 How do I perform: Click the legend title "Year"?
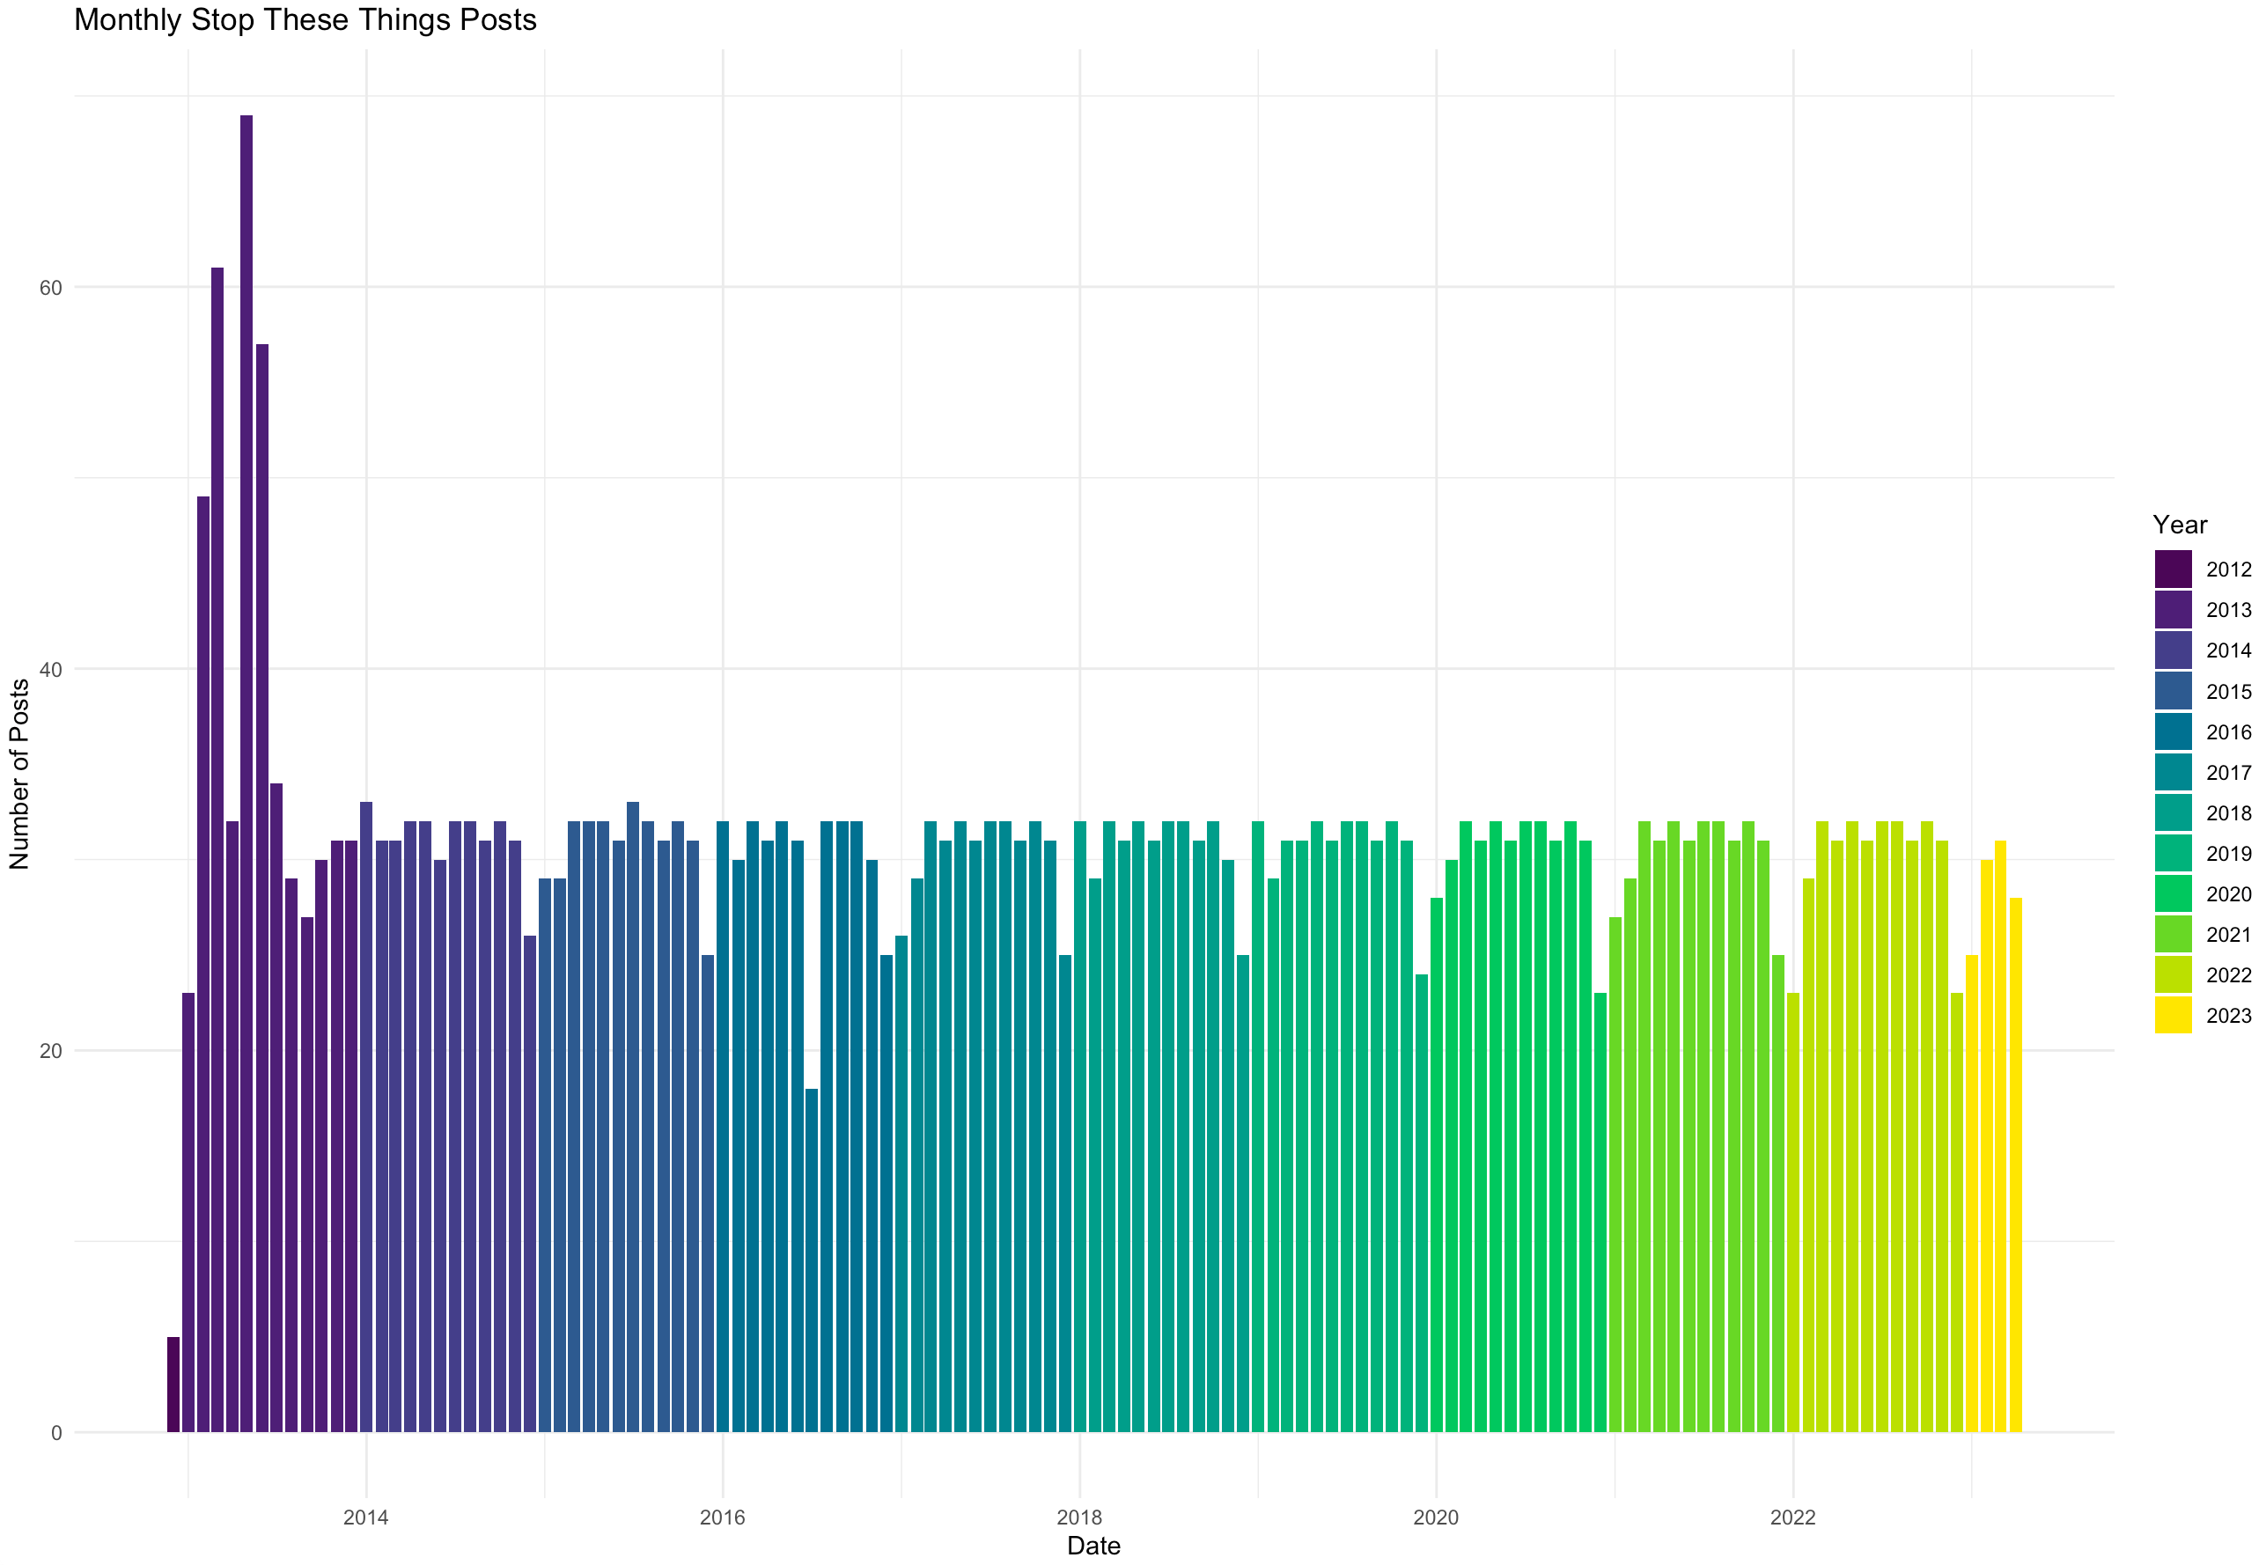[2180, 525]
